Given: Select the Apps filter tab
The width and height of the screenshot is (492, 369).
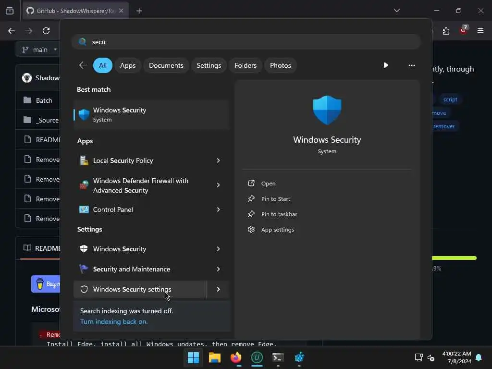Looking at the screenshot, I should click(x=128, y=65).
